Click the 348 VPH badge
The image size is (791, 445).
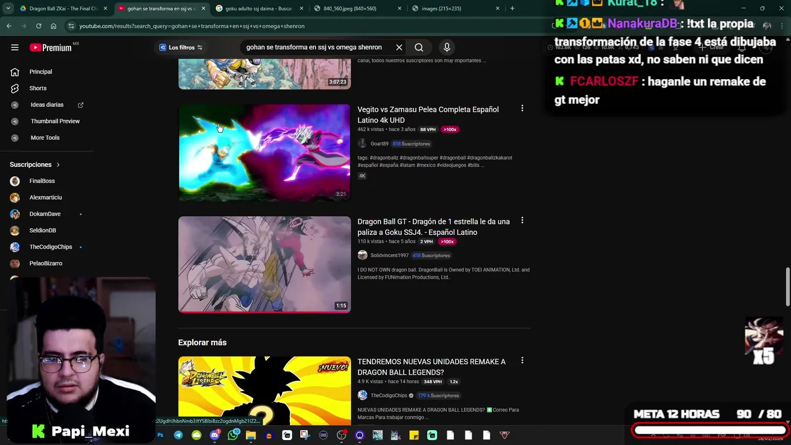[433, 382]
